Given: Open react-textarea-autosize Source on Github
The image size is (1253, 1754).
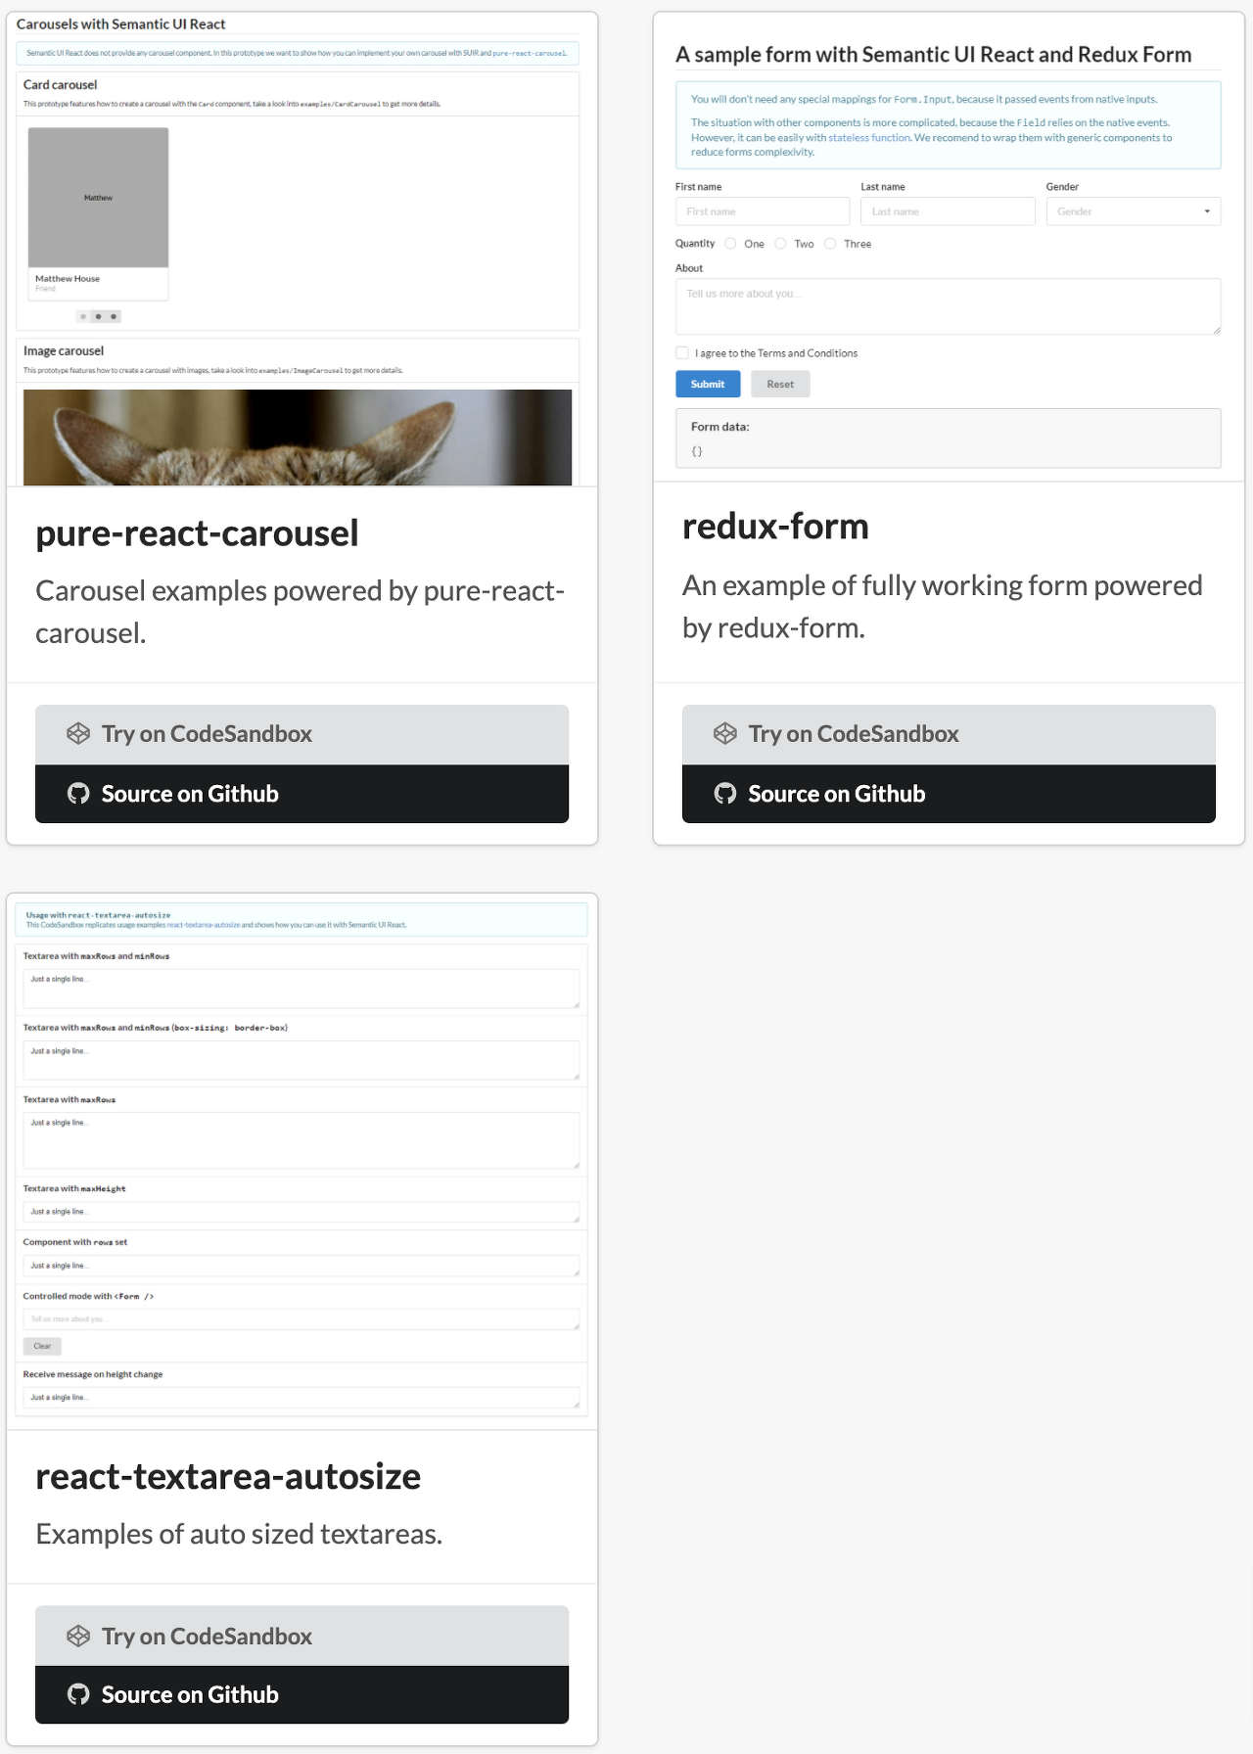Looking at the screenshot, I should click(302, 1694).
